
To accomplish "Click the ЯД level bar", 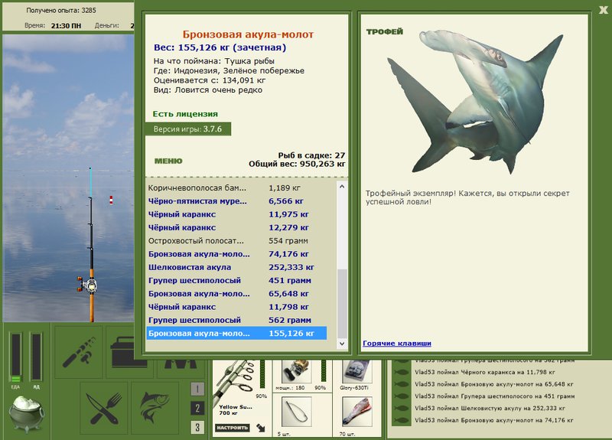I will pyautogui.click(x=36, y=357).
